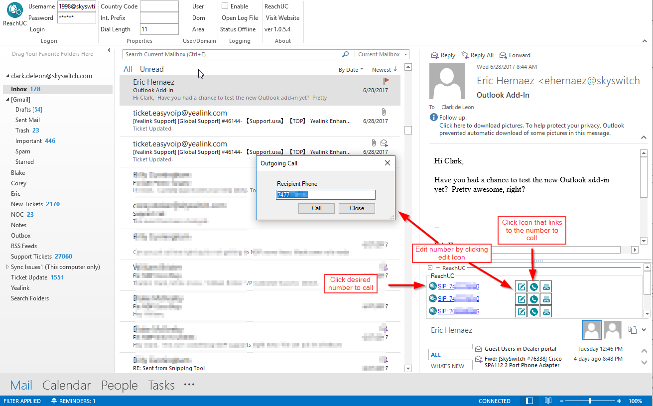The width and height of the screenshot is (653, 406).
Task: Tick the Enable logging checkbox
Action: coord(225,6)
